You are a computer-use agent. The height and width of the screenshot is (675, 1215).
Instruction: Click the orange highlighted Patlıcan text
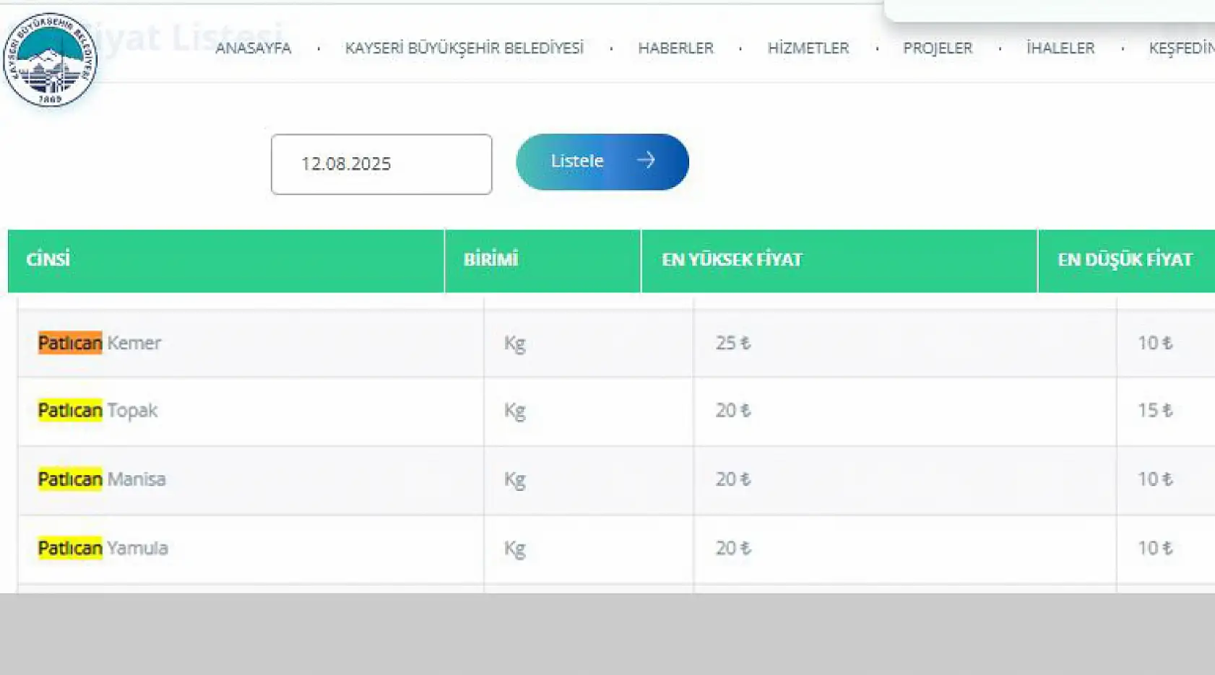pyautogui.click(x=69, y=342)
